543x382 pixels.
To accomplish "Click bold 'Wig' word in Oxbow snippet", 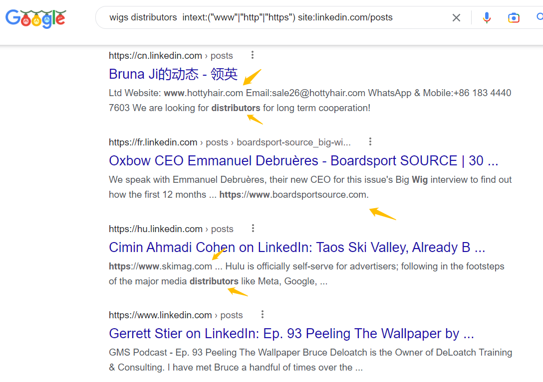I will pos(420,180).
